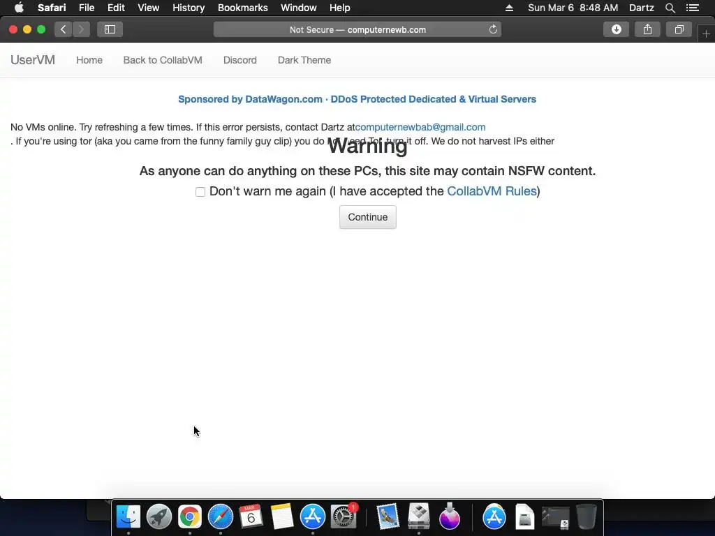
Task: Go to Home in the navbar
Action: point(89,60)
